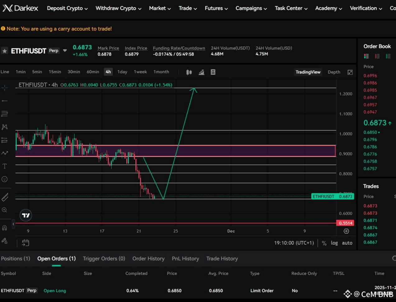Viewport: 396px width, 302px height.
Task: Open the Deposit Crypto dropdown menu
Action: point(68,8)
